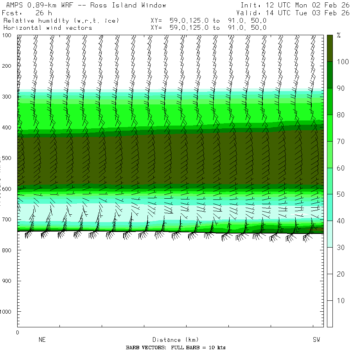Click the darkest olive swatch above 100%
The image size is (352, 352).
tap(330, 48)
